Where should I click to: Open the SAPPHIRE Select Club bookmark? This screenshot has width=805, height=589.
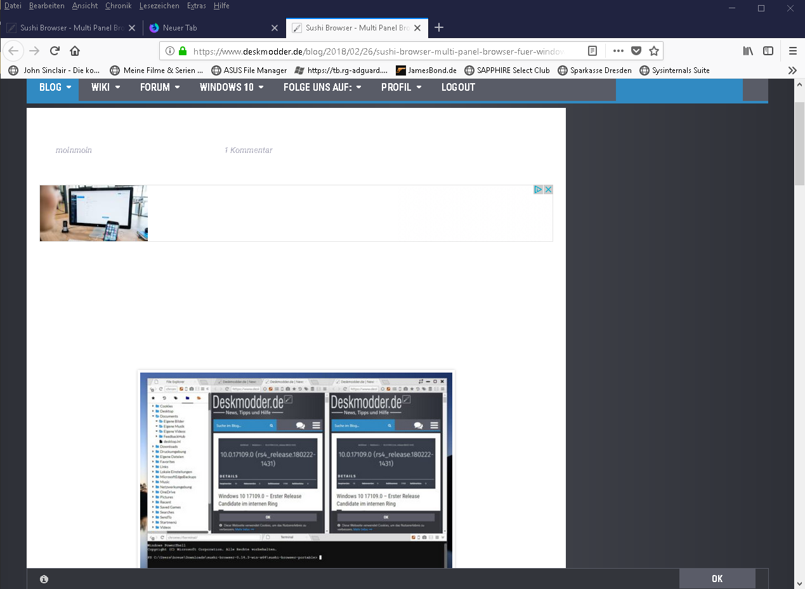(x=507, y=70)
